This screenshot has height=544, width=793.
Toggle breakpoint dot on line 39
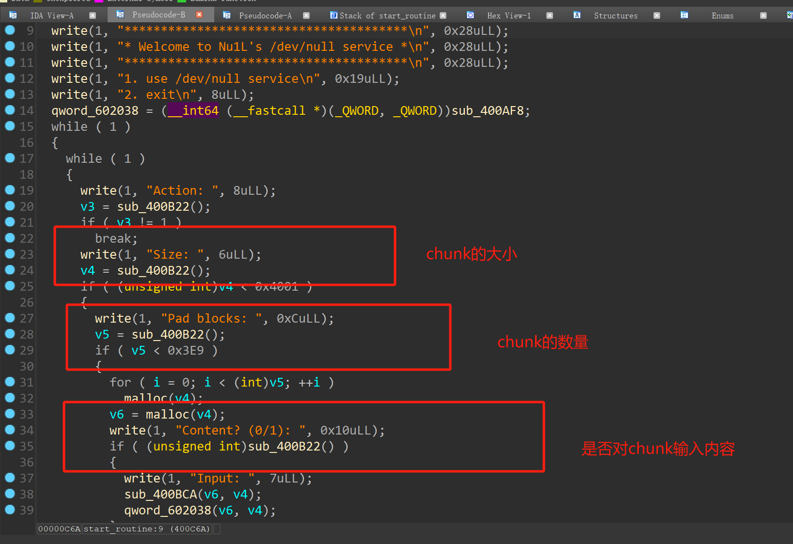click(x=10, y=510)
